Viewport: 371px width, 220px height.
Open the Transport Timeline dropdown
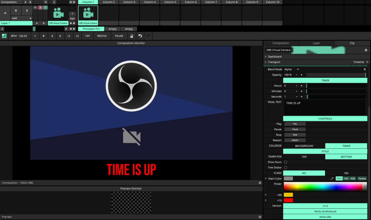click(x=361, y=62)
